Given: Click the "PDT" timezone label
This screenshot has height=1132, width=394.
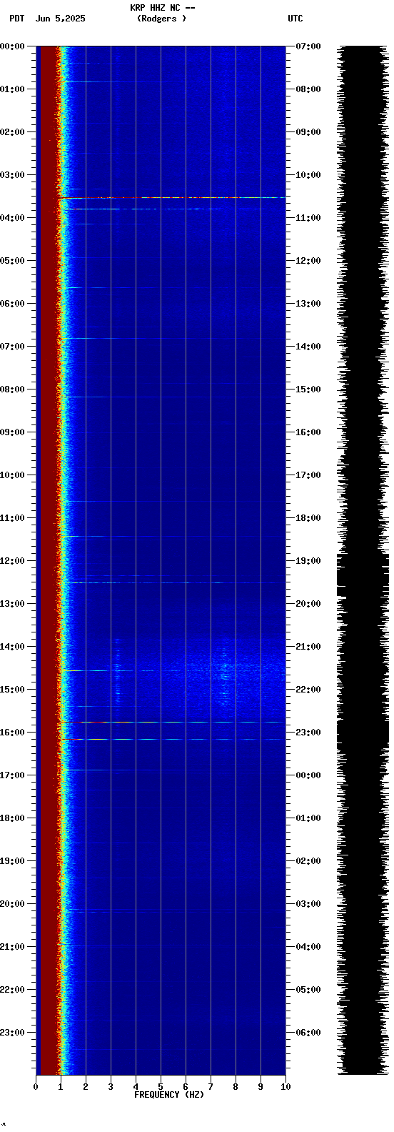Looking at the screenshot, I should coord(16,19).
